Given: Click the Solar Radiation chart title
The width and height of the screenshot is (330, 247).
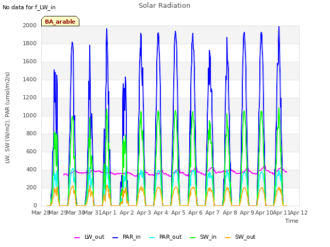Looking at the screenshot, I should coord(164,6).
